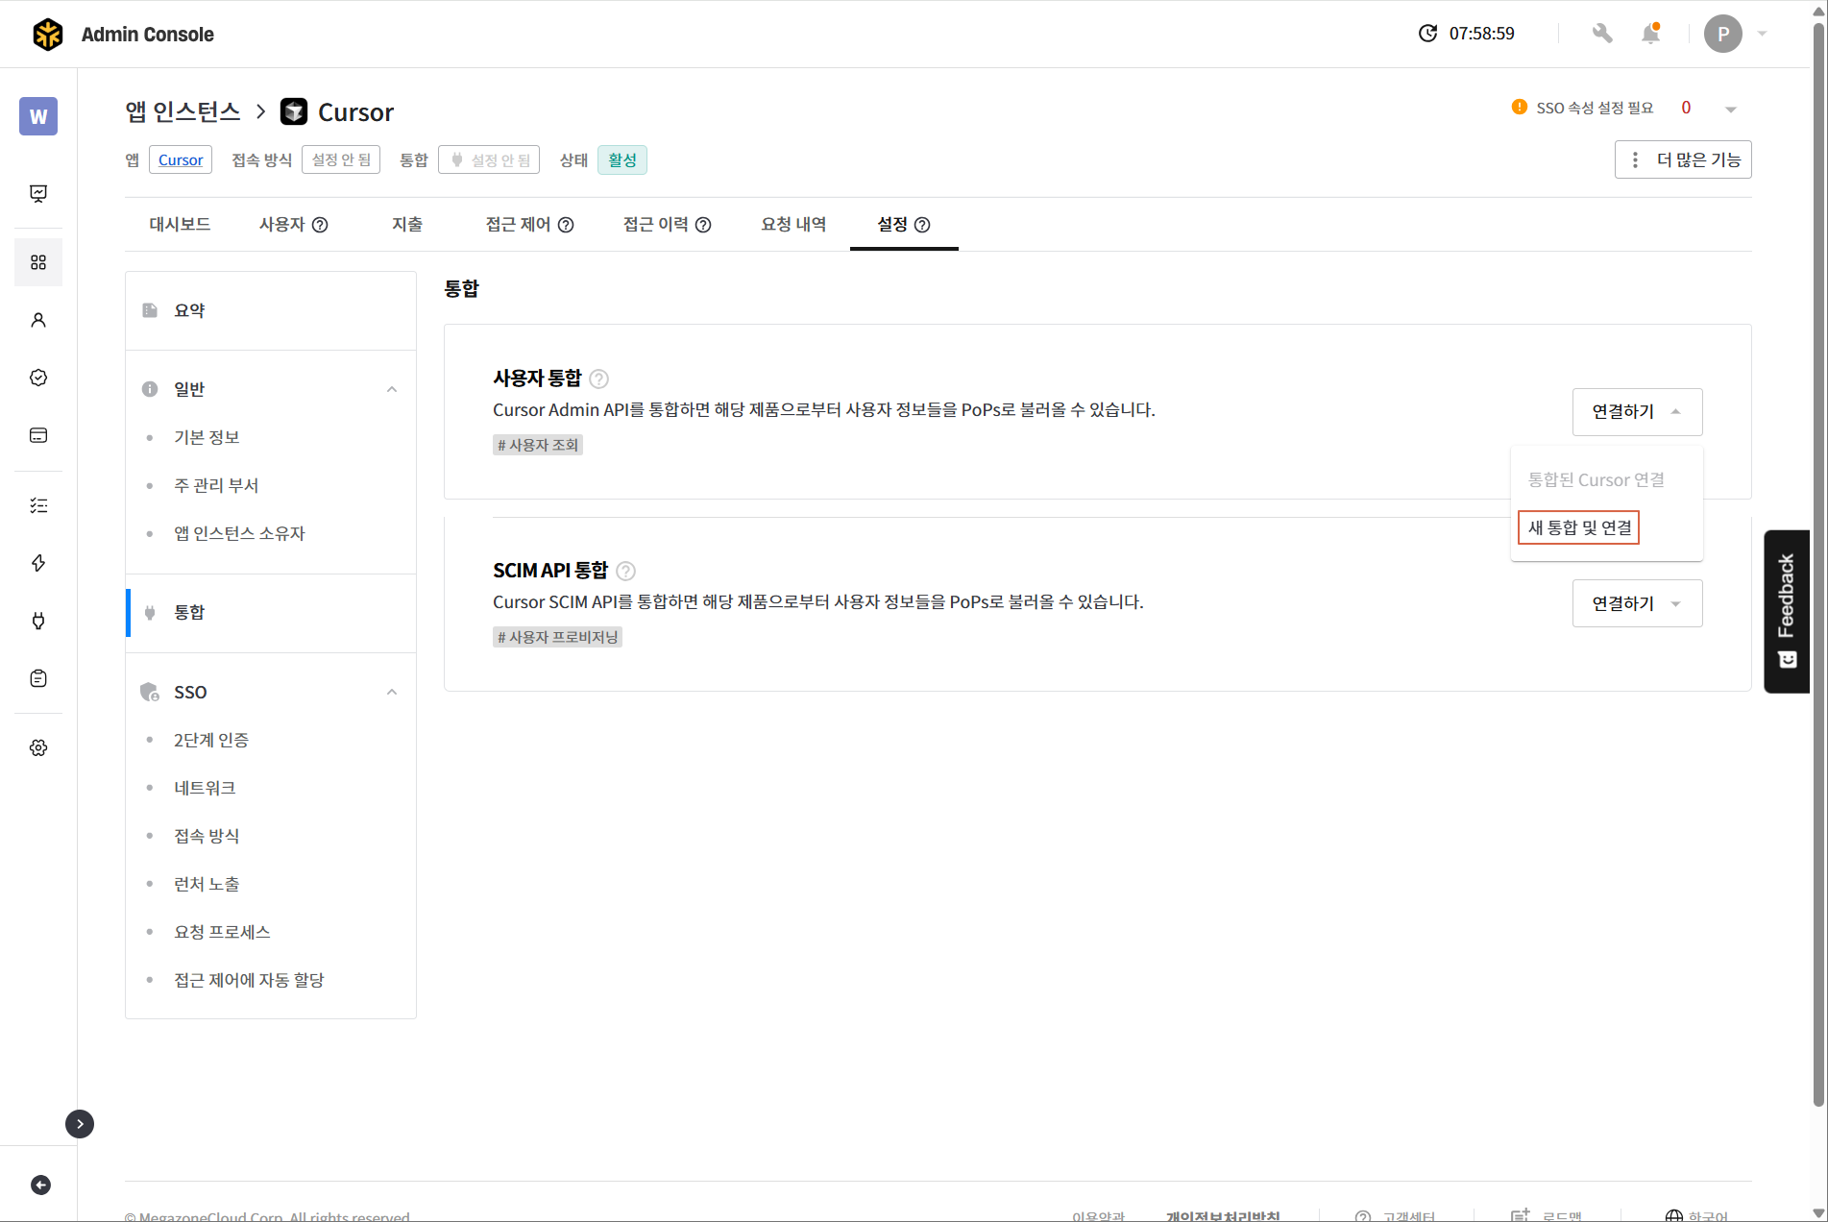This screenshot has width=1828, height=1222.
Task: Click the 더 많은 기능 button
Action: [1683, 159]
